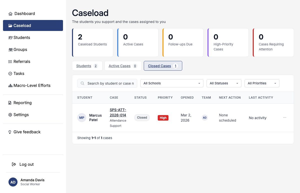This screenshot has height=193, width=300.
Task: Click the Follow-ups Due stat card
Action: point(183,42)
